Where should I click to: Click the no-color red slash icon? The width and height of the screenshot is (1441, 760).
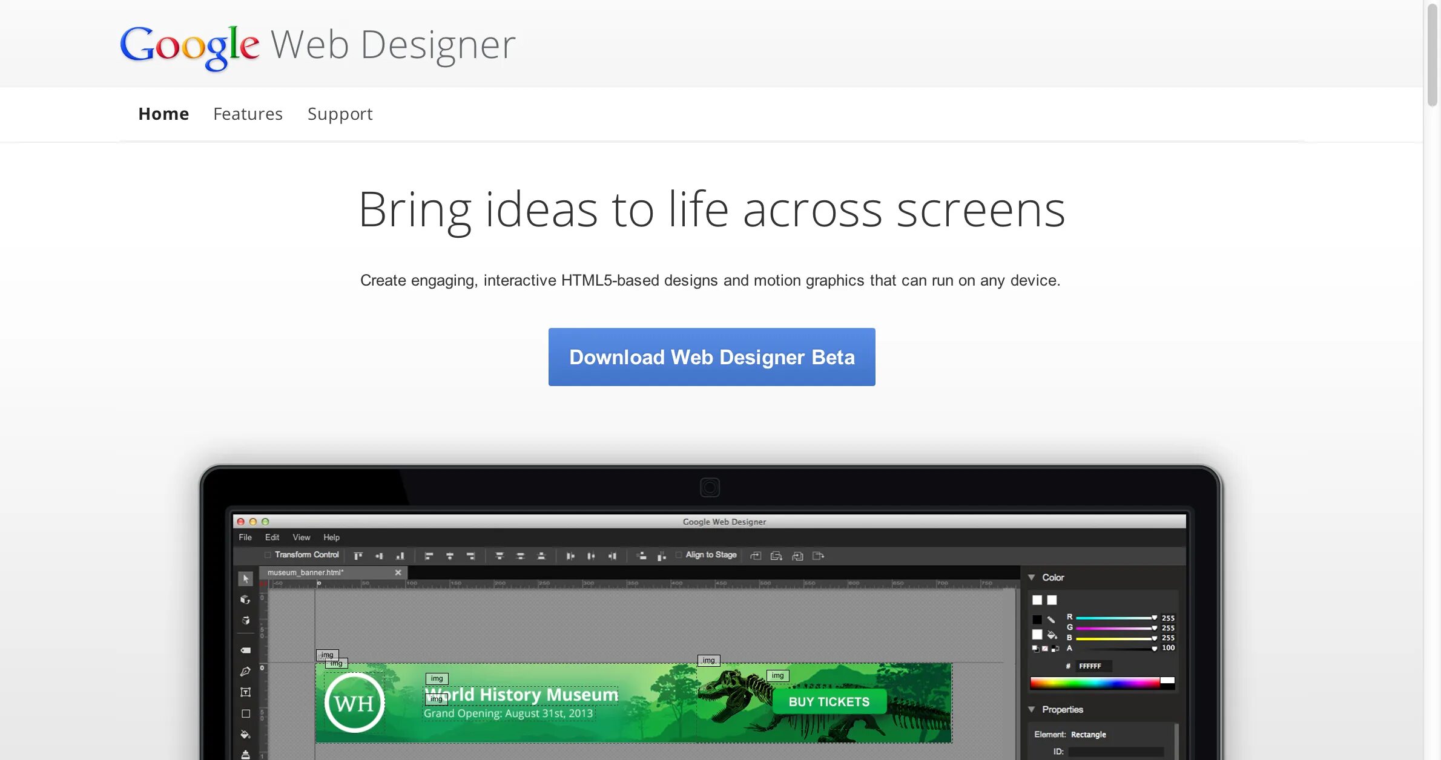pyautogui.click(x=1045, y=649)
